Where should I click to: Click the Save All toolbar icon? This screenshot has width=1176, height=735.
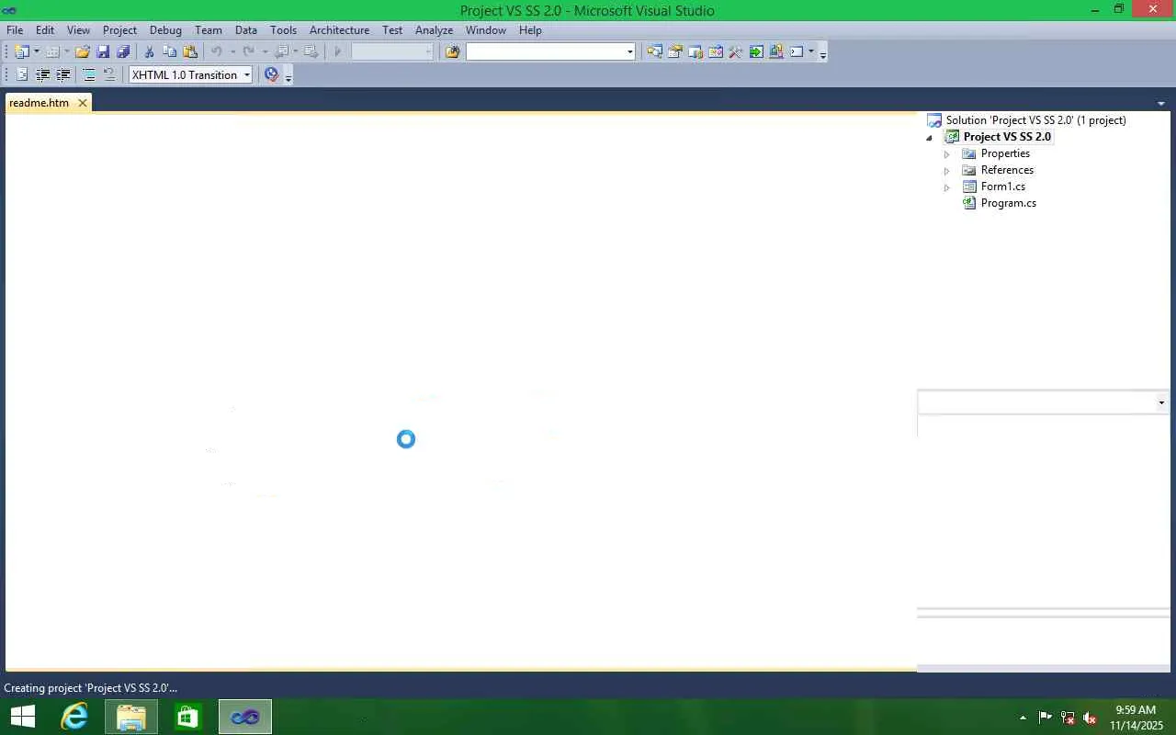tap(123, 52)
